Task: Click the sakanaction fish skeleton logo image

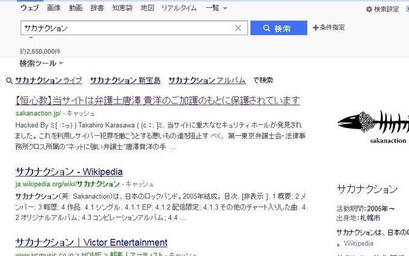Action: 374,126
